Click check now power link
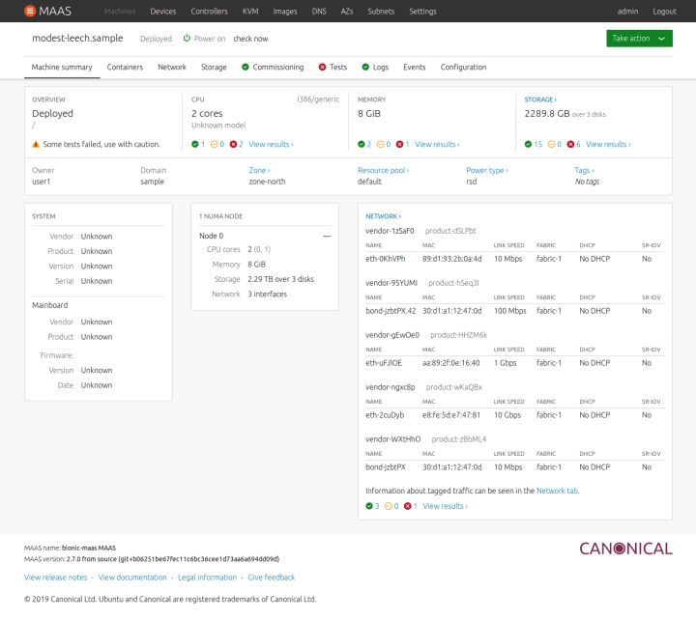 point(250,39)
